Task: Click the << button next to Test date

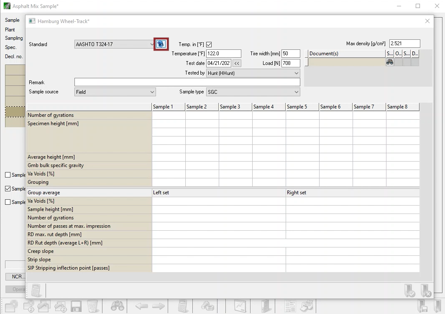Action: pyautogui.click(x=237, y=63)
